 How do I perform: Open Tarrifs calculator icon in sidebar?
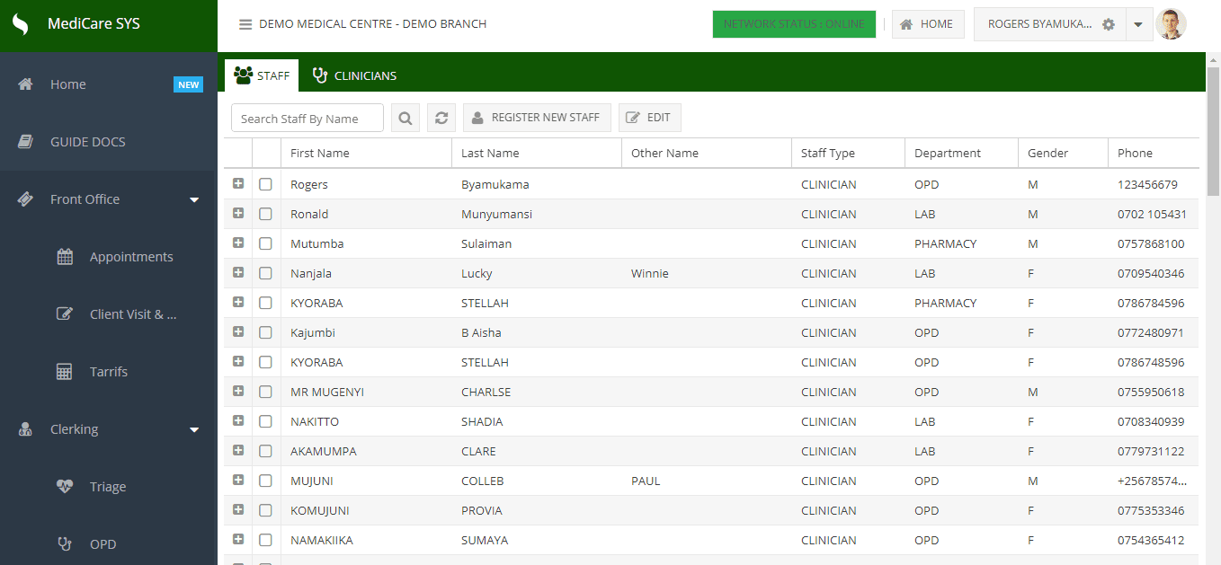point(65,372)
